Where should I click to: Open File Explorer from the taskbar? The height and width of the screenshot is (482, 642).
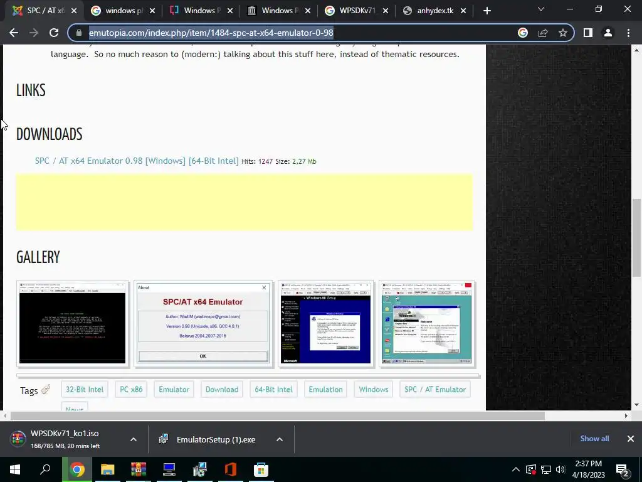pos(108,469)
